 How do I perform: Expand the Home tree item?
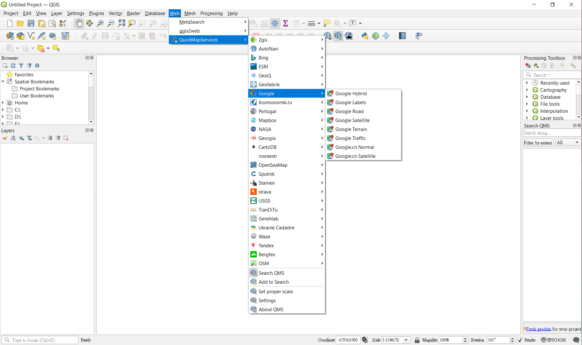pyautogui.click(x=3, y=103)
